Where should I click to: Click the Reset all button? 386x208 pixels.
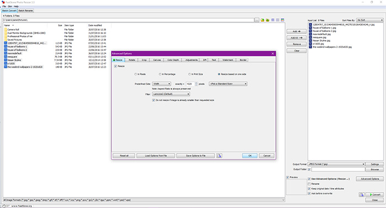coord(124,156)
